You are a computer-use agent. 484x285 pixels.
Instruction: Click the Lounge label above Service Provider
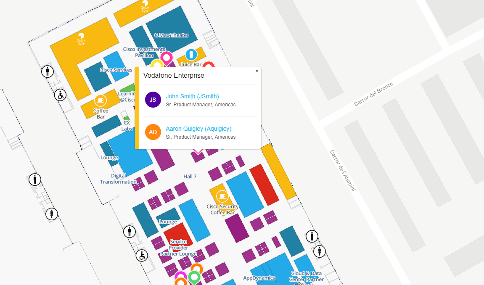pos(168,222)
